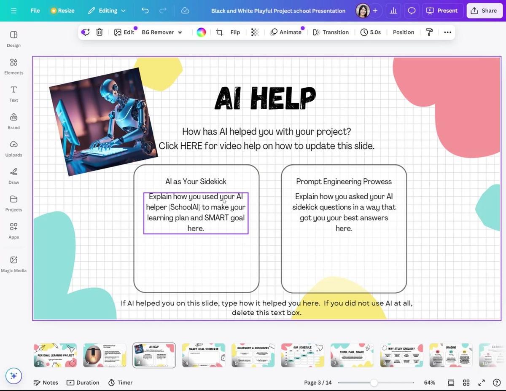Open the Duration control

click(83, 383)
